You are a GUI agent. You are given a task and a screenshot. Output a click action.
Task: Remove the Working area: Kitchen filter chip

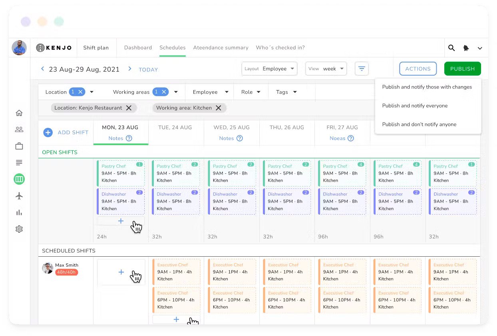click(x=218, y=108)
